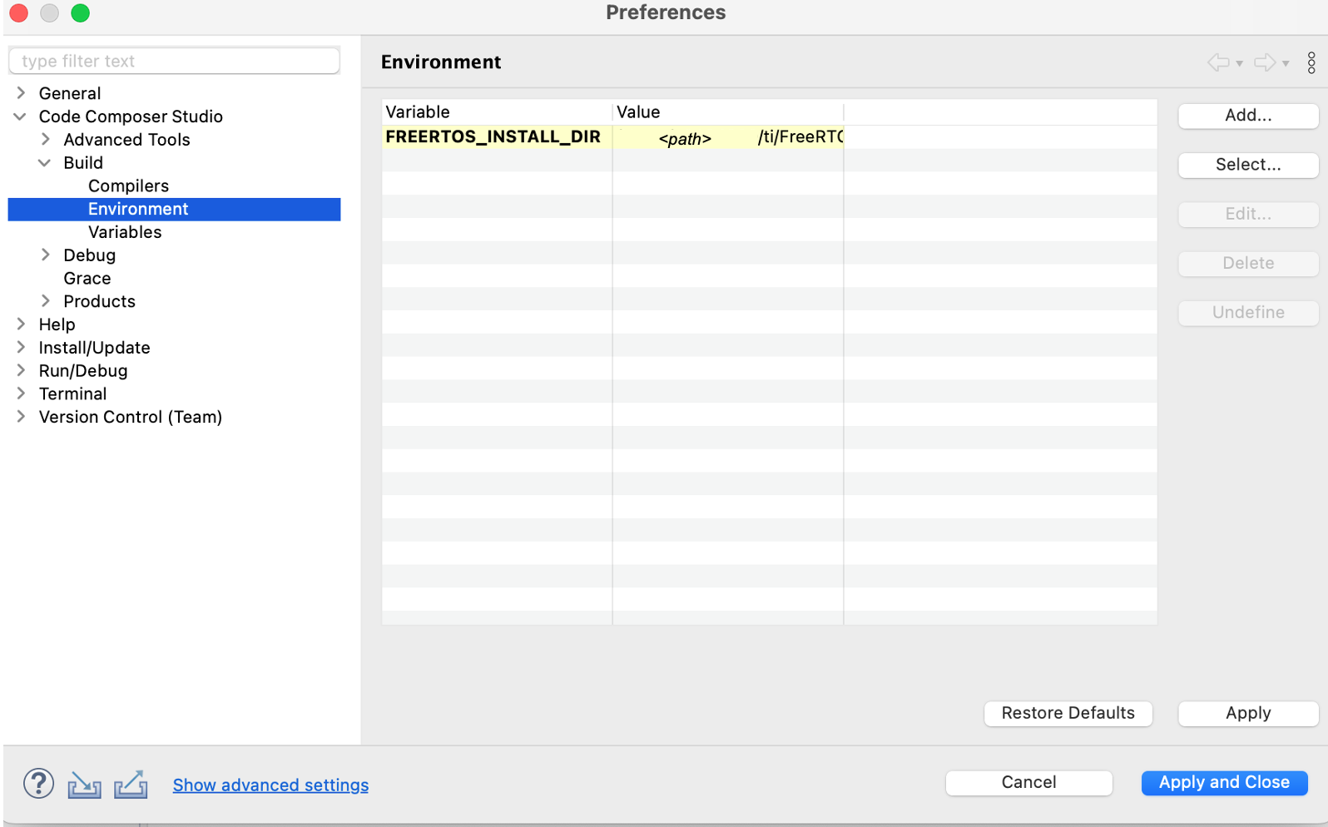Expand the Debug node under Code Composer Studio

click(46, 255)
